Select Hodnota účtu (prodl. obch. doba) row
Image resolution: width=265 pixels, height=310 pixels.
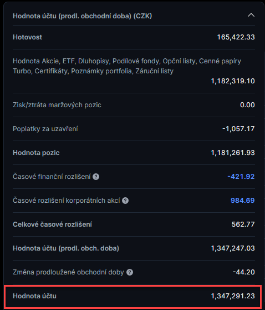(134, 248)
